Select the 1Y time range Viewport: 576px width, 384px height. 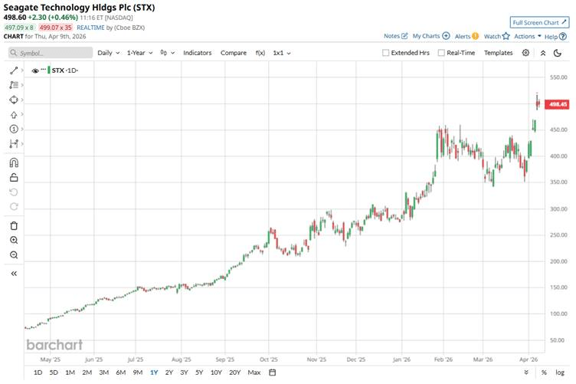[x=154, y=373]
